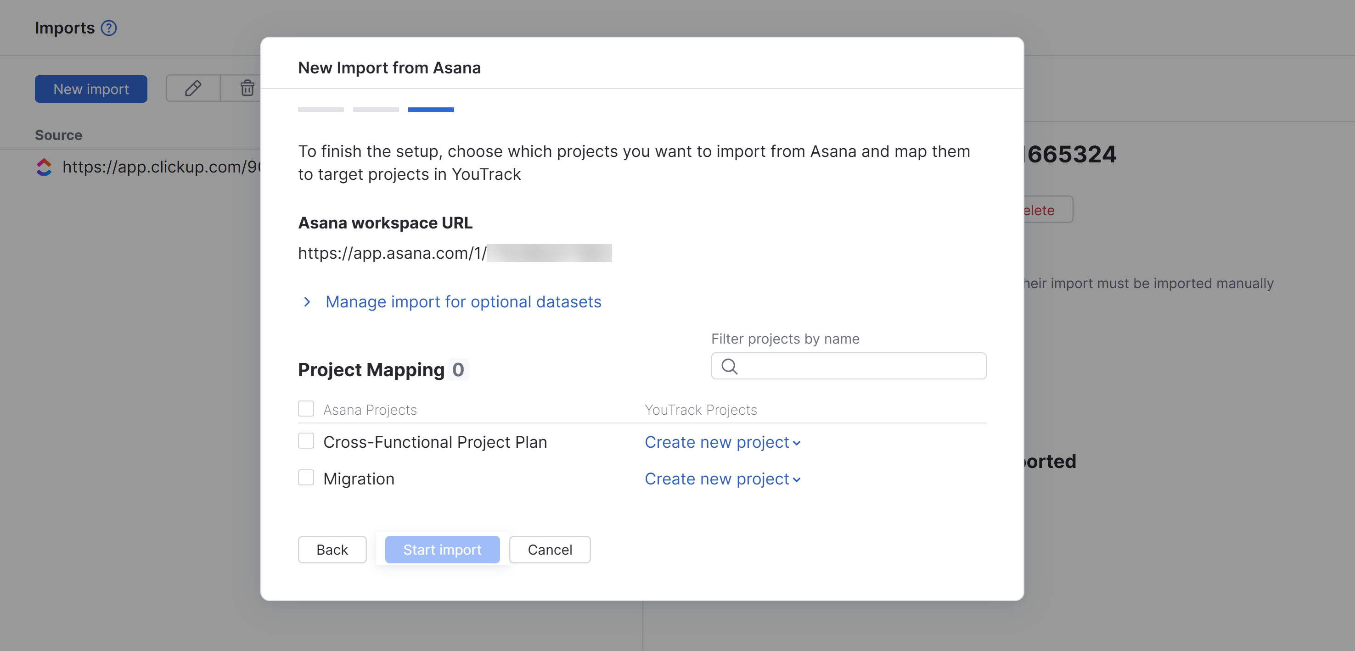
Task: Click the trash delete icon in toolbar
Action: [247, 88]
